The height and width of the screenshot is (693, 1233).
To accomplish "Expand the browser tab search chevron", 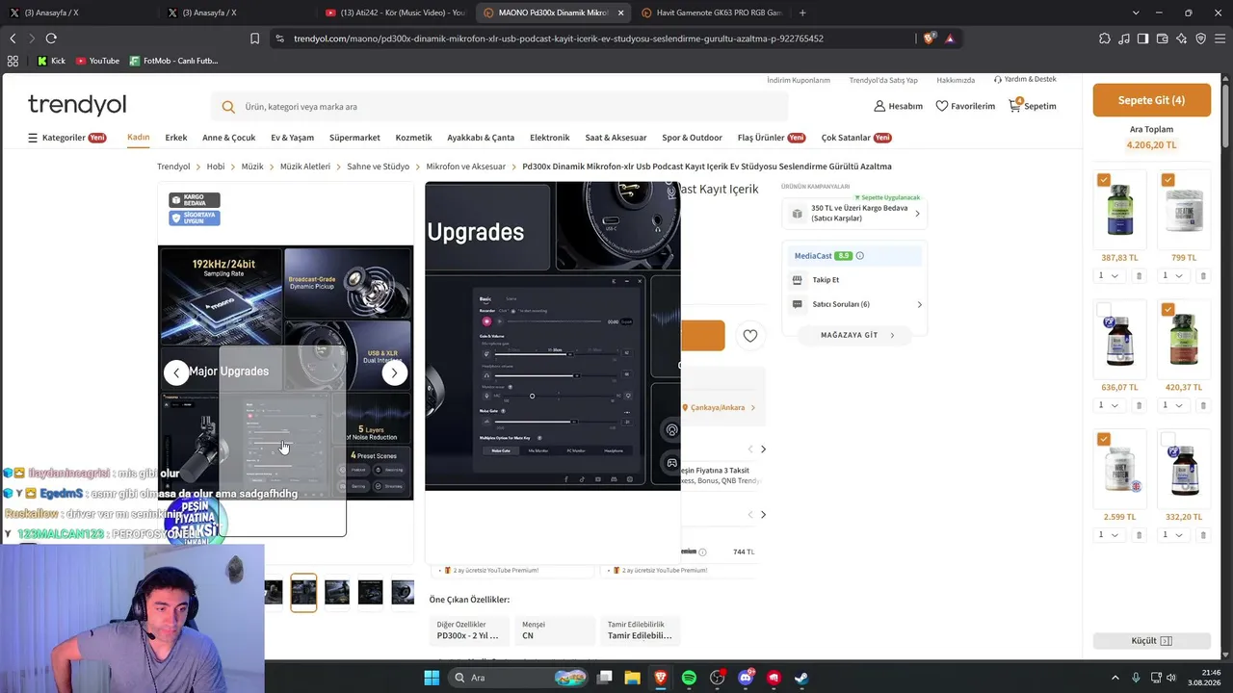I will point(1136,13).
